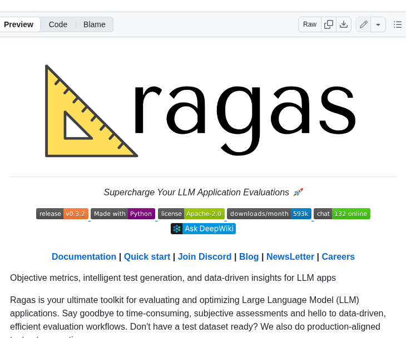Click the tagline 'Supercharge Your LLM Application Evaluations'
Viewport: 406px width, 338px height.
click(196, 192)
